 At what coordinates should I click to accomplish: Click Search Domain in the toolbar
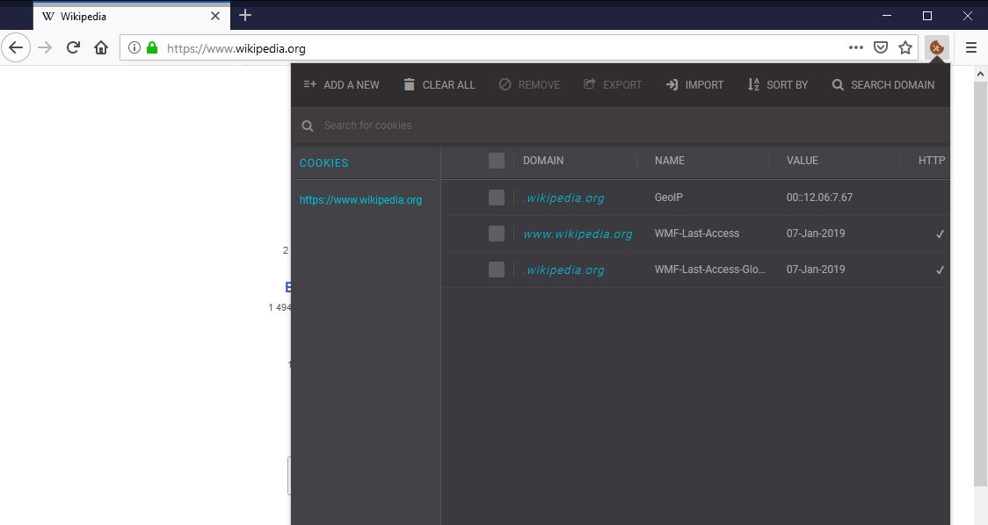pyautogui.click(x=883, y=85)
